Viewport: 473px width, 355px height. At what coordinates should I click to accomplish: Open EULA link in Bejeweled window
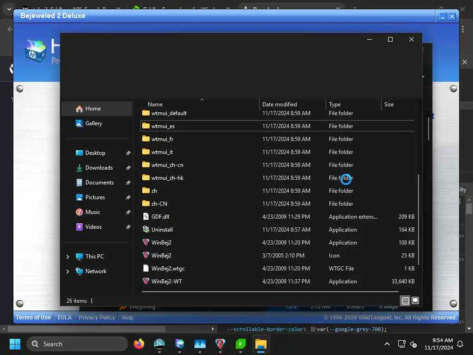click(x=65, y=317)
